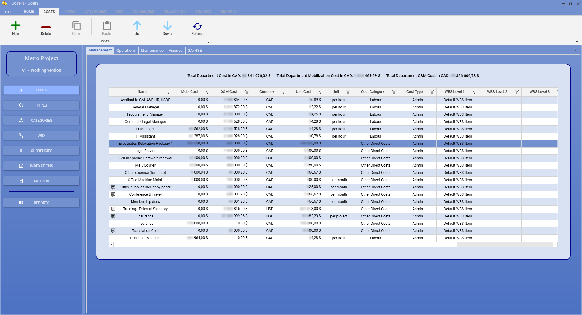
Task: Click per project unit cell
Action: (339, 216)
